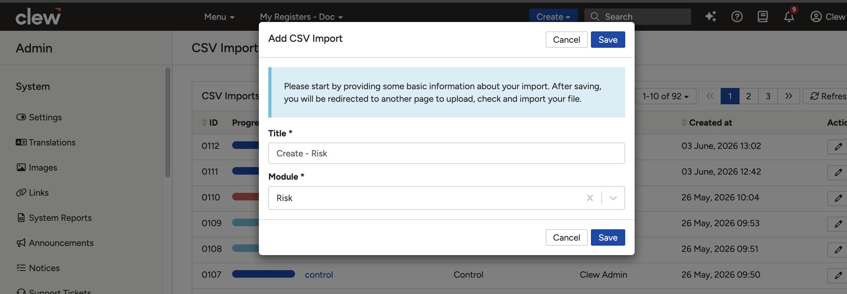Click date 26 May, 2026 09:51
Image resolution: width=847 pixels, height=294 pixels.
tap(720, 249)
